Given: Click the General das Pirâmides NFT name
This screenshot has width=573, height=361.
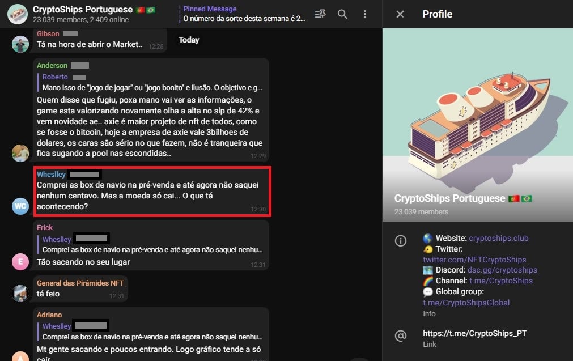Looking at the screenshot, I should pyautogui.click(x=80, y=283).
